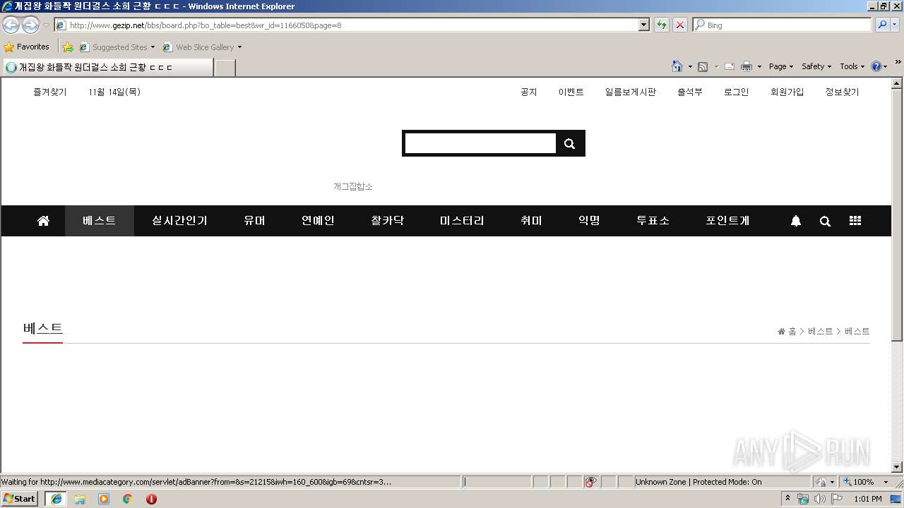Open the Help question mark icon

(876, 66)
